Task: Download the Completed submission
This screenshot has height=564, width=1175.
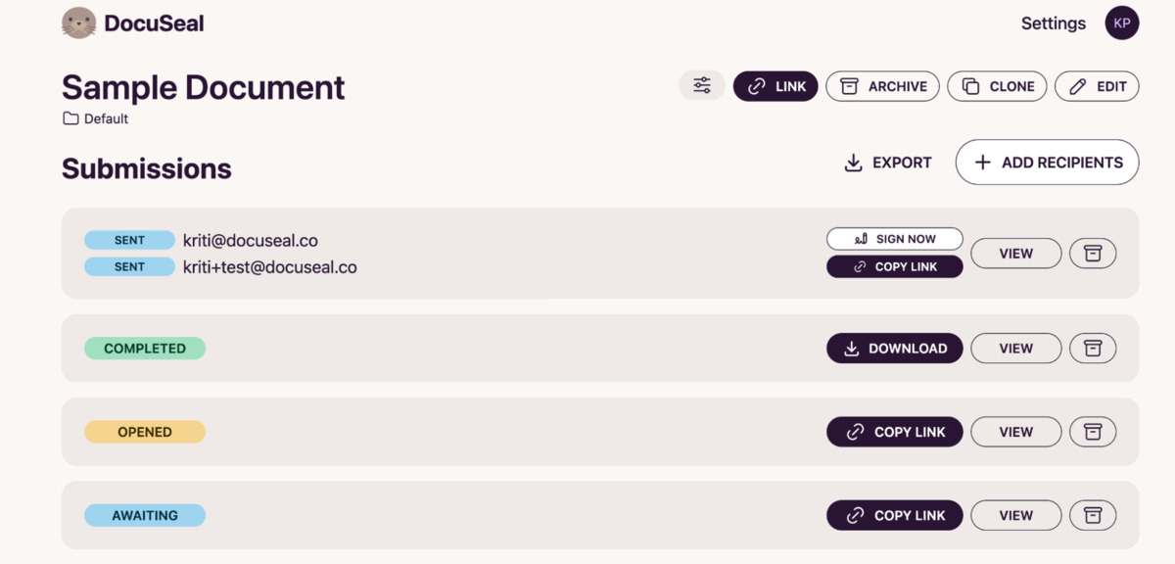Action: pos(895,349)
